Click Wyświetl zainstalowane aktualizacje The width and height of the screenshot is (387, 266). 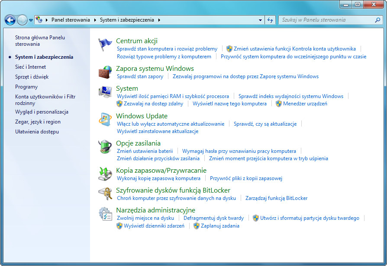tap(158, 131)
